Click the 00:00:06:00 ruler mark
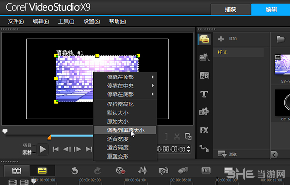 click(181, 180)
